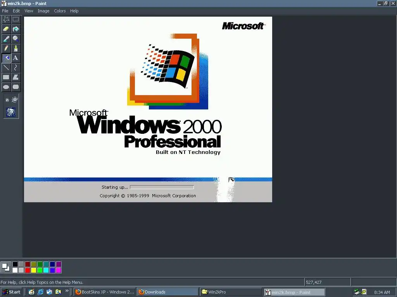Pick the dark gray color swatch

click(21, 264)
